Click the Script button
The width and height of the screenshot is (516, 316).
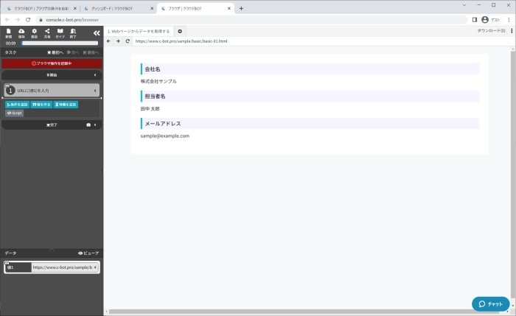pos(14,113)
